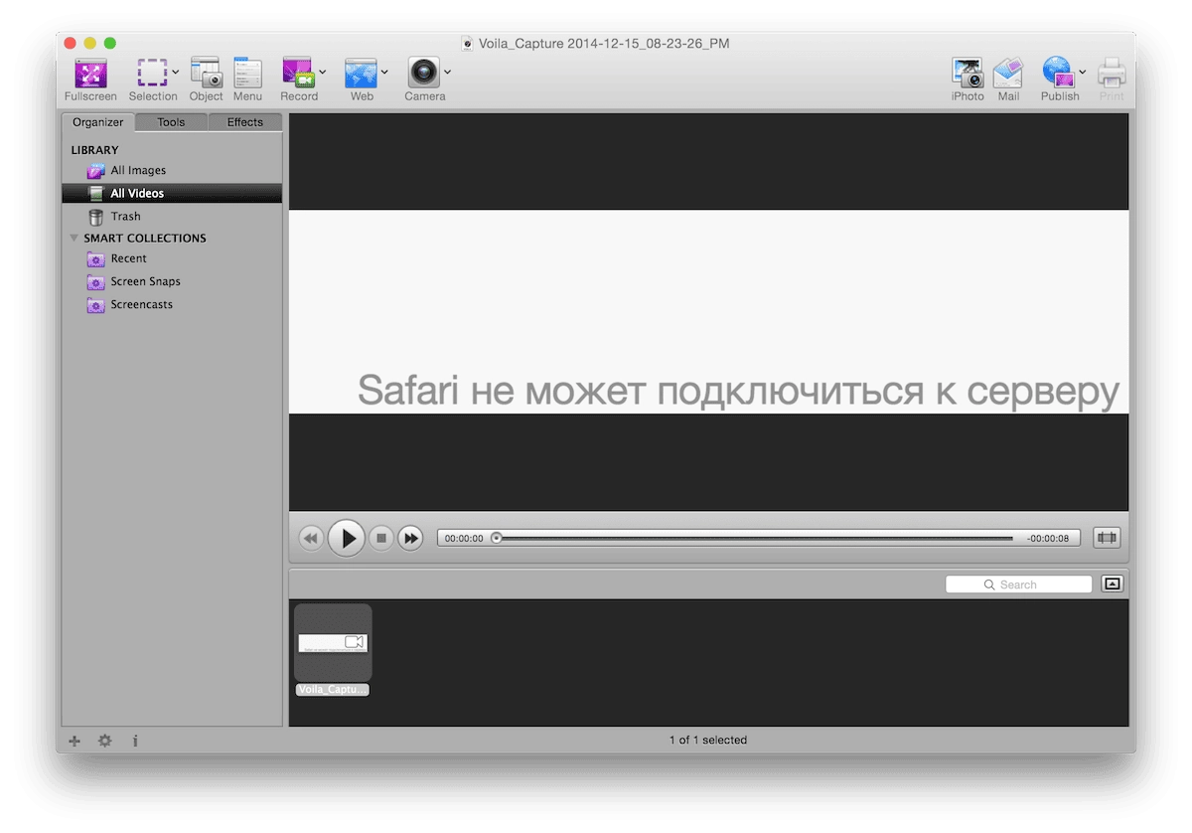Open the Web capture tool

click(361, 80)
